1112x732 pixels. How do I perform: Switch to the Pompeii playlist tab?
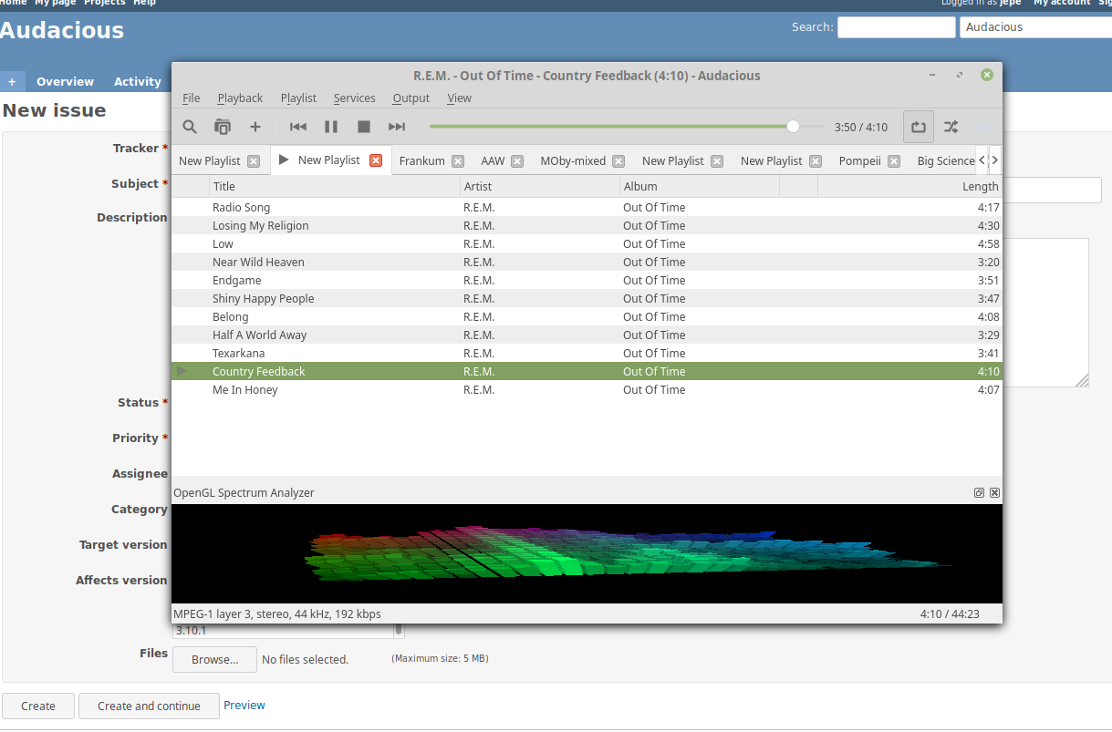point(860,161)
